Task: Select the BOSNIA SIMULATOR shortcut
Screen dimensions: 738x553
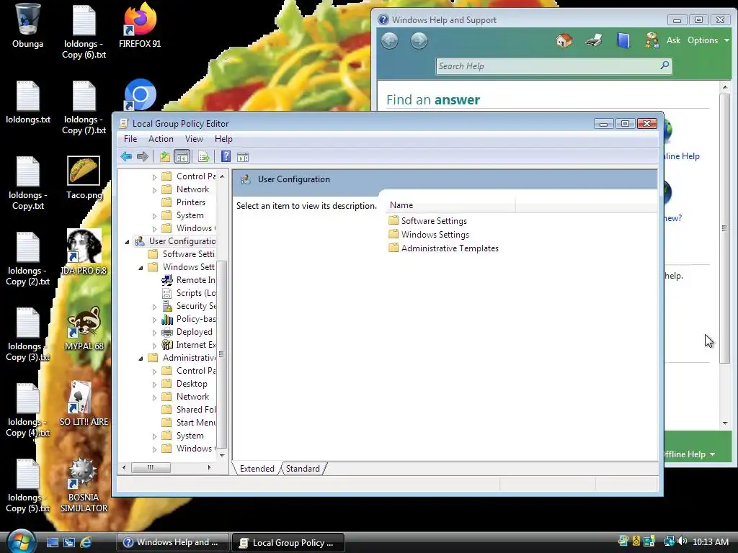Action: click(x=84, y=485)
